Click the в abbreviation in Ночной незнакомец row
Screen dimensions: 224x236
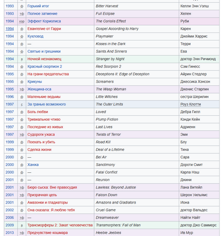[22, 59]
